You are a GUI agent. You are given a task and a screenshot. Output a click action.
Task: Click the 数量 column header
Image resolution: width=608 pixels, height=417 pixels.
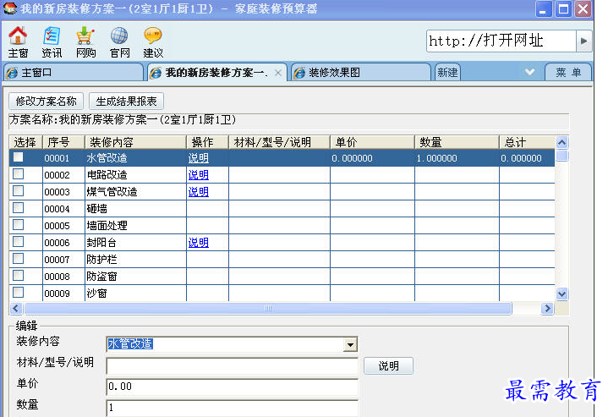coord(457,142)
